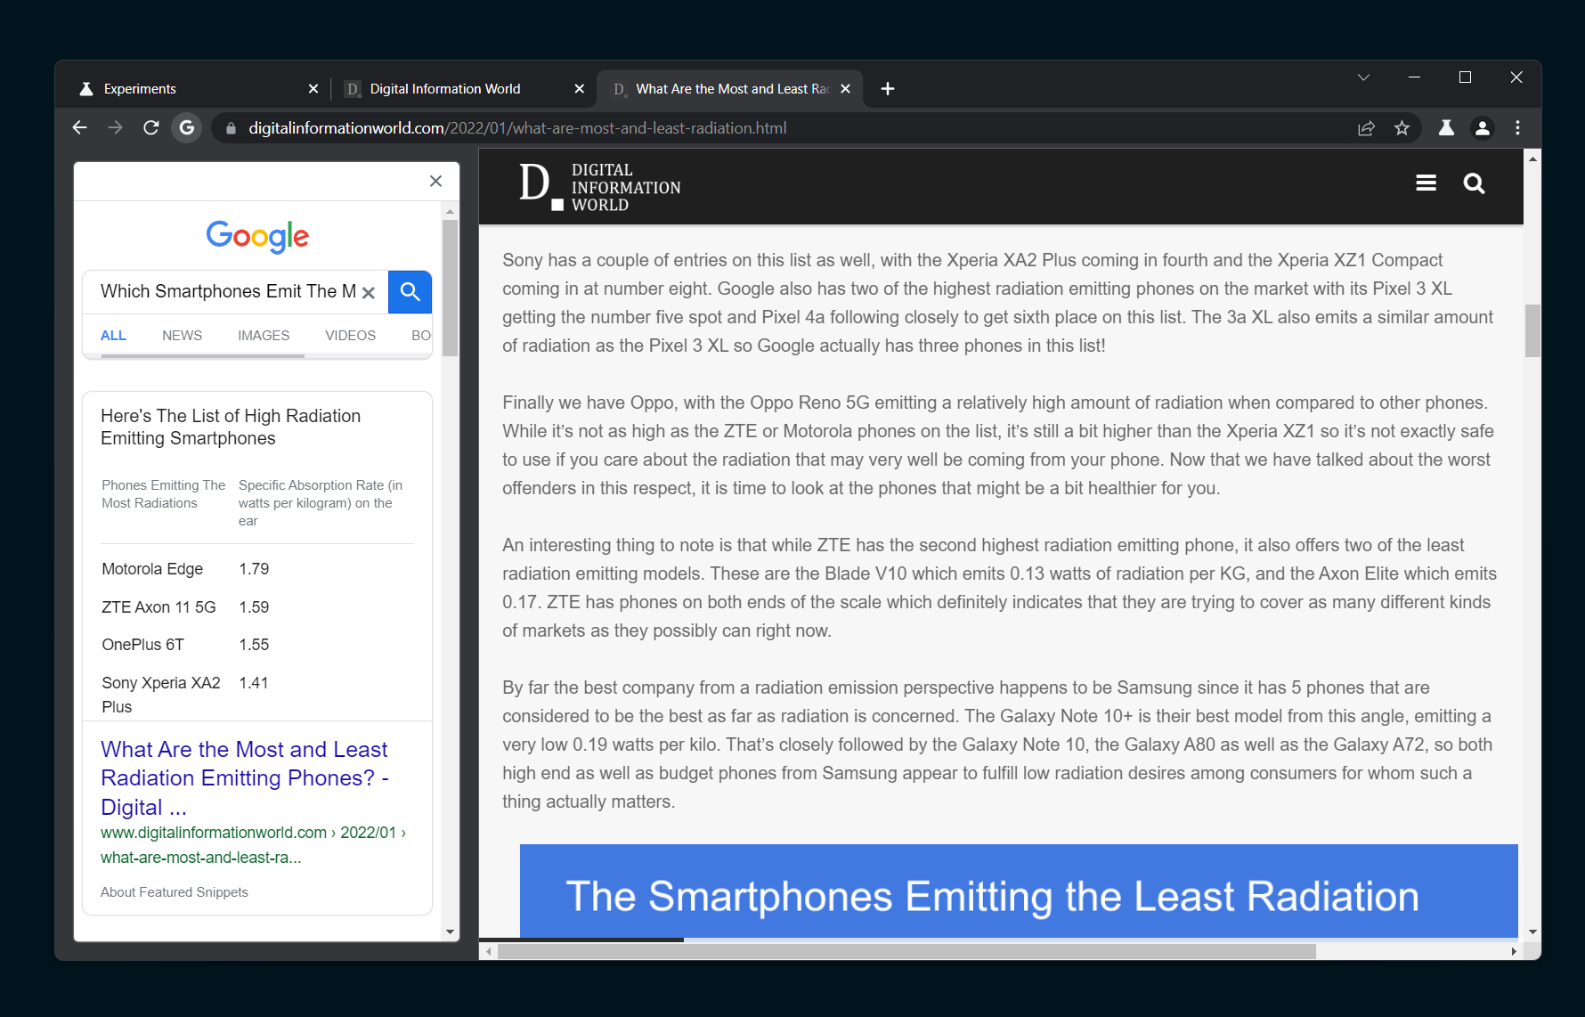Click the value 1.41 in the table
The image size is (1585, 1017).
click(x=254, y=683)
